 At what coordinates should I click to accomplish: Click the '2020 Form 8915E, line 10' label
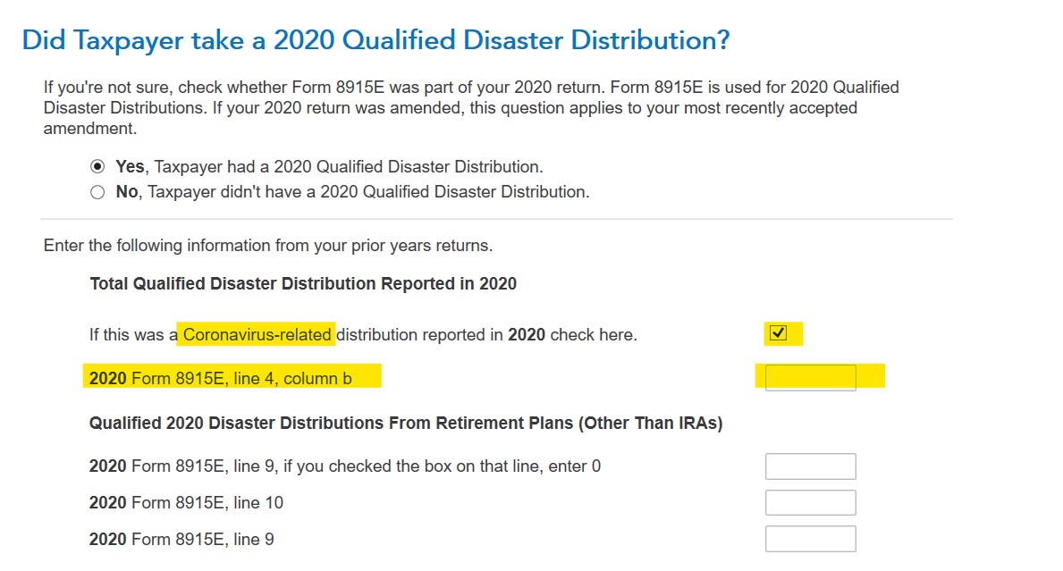pyautogui.click(x=187, y=503)
